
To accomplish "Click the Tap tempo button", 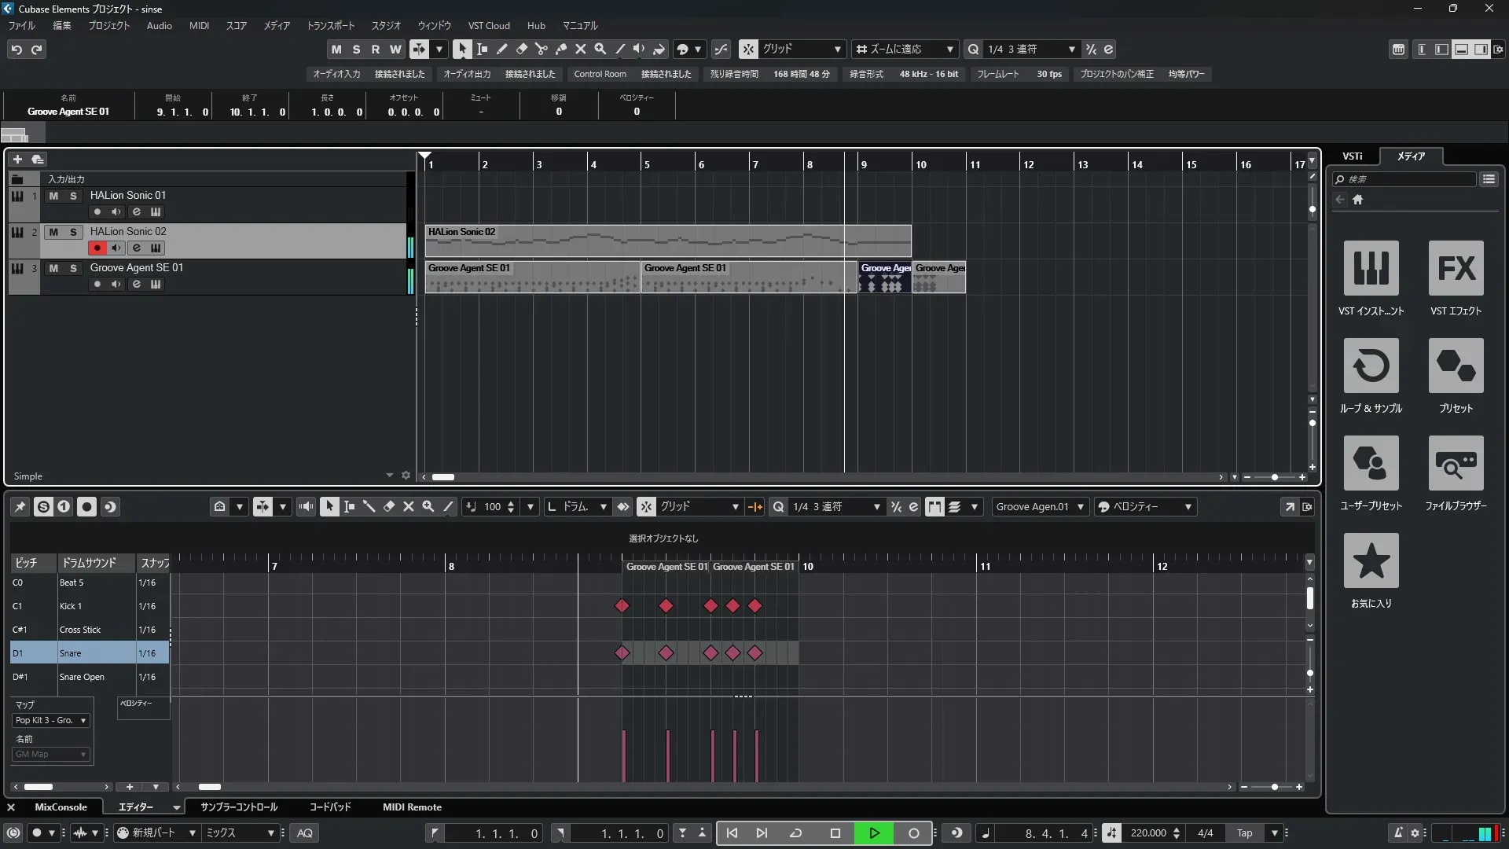I will 1244,833.
